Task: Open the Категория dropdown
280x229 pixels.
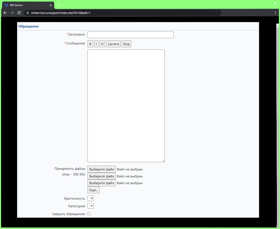Action: 91,206
